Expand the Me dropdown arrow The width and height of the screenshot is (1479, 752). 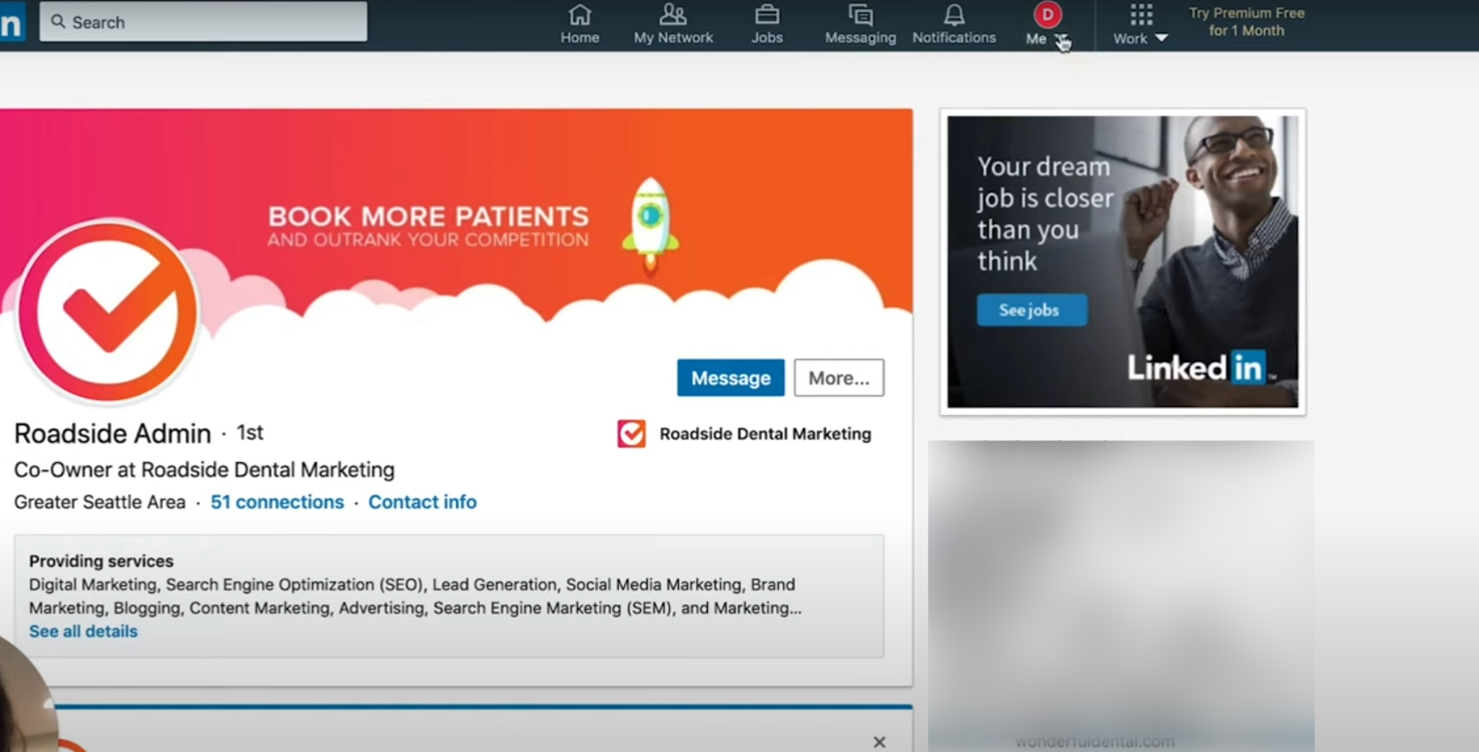(x=1061, y=39)
